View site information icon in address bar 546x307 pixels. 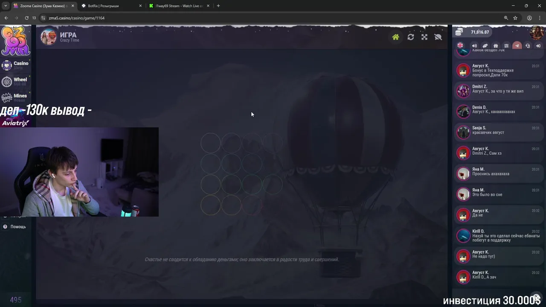tap(43, 18)
